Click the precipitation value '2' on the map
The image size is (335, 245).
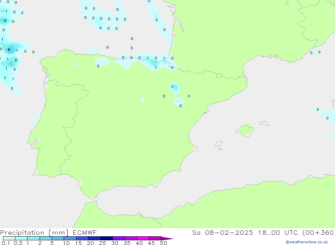16,60
